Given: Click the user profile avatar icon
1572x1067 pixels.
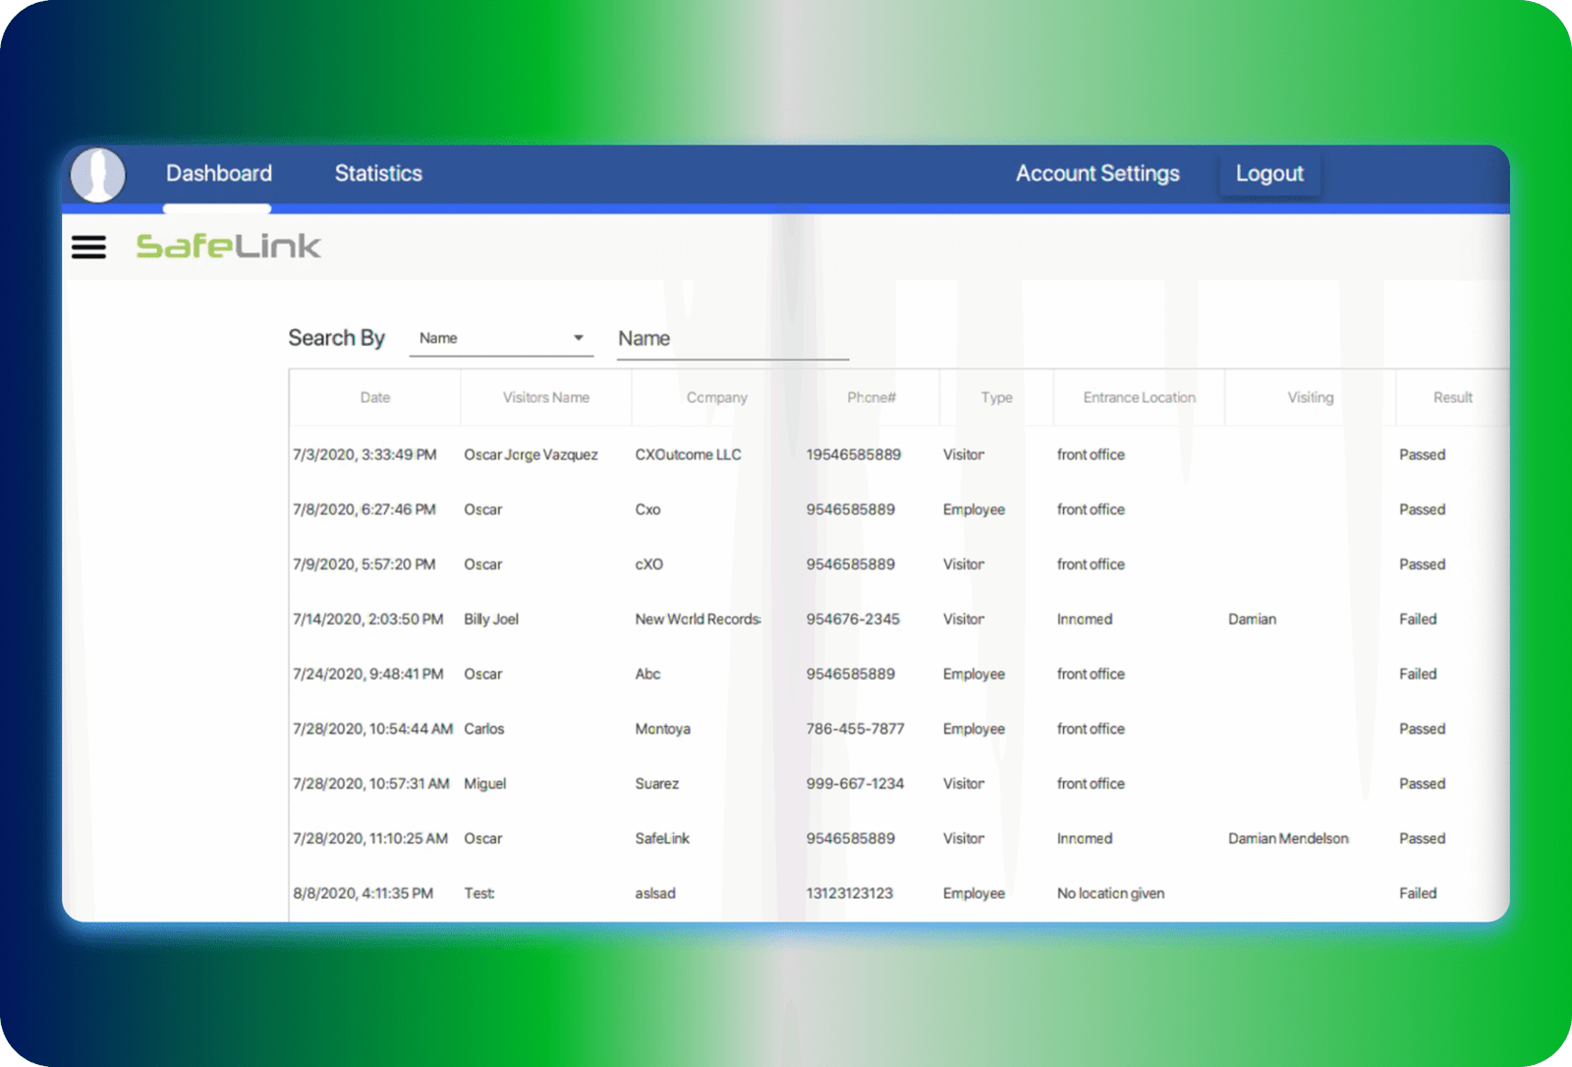Looking at the screenshot, I should pyautogui.click(x=98, y=175).
